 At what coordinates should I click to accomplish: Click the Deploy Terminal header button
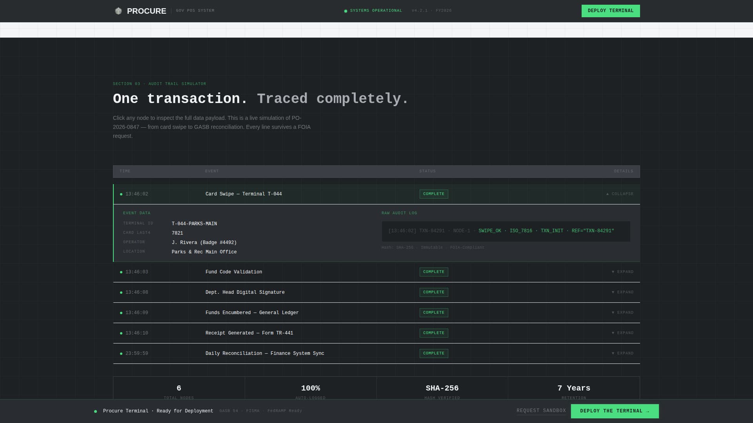(x=611, y=11)
